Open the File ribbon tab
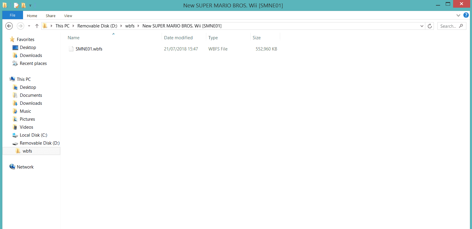This screenshot has height=229, width=472. coord(12,15)
